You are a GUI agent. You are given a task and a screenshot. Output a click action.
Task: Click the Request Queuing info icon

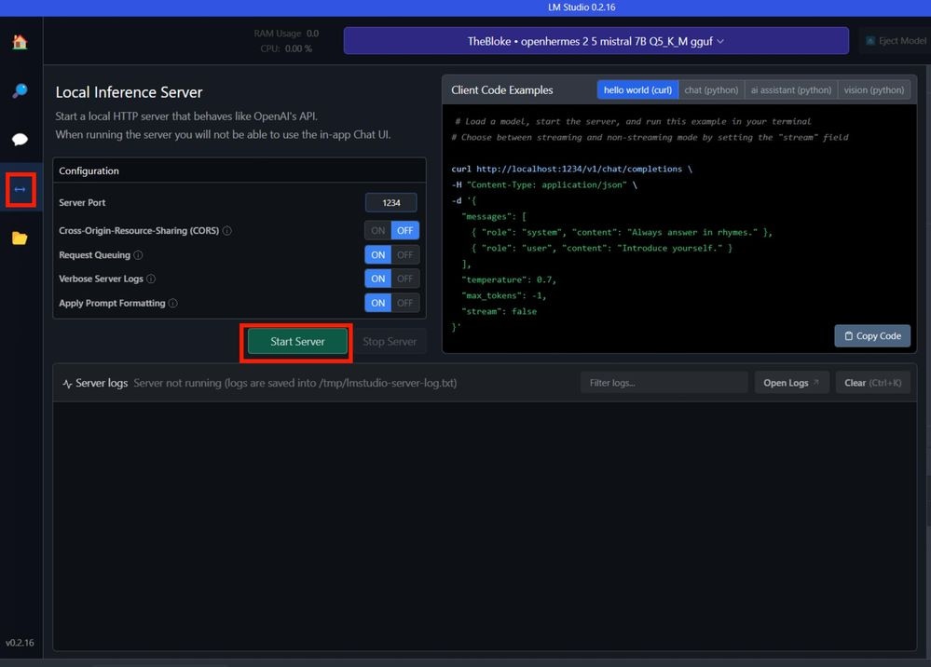(x=138, y=254)
